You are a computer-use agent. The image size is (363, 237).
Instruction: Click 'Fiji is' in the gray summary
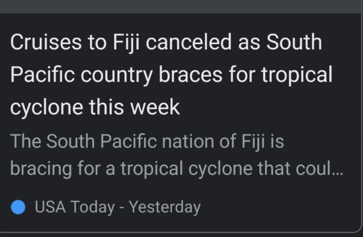pyautogui.click(x=263, y=142)
